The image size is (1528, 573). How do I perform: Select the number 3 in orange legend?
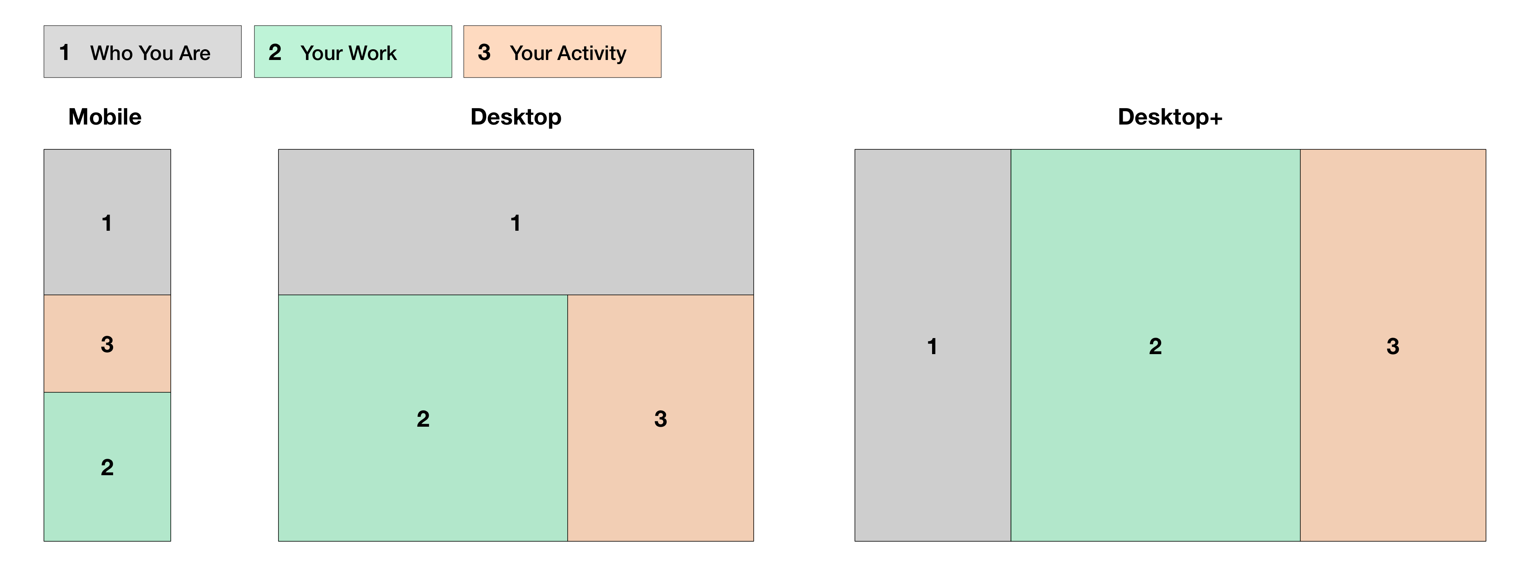coord(484,52)
